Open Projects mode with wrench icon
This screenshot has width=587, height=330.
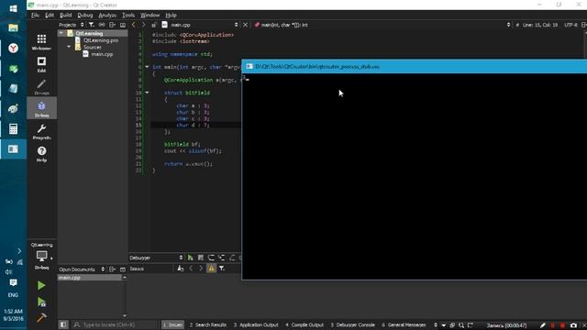tap(41, 132)
